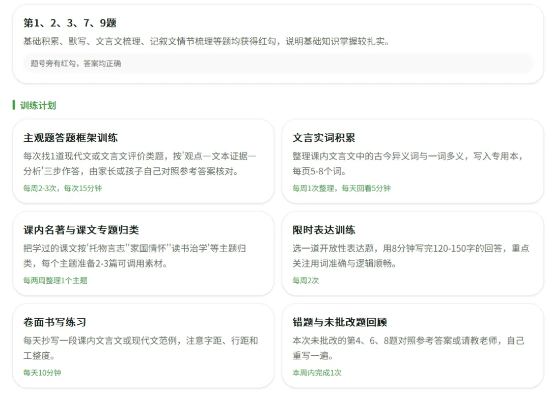Click the text 每周1次整理，每天回看5分钟
Viewport: 550px width, 395px height.
341,188
